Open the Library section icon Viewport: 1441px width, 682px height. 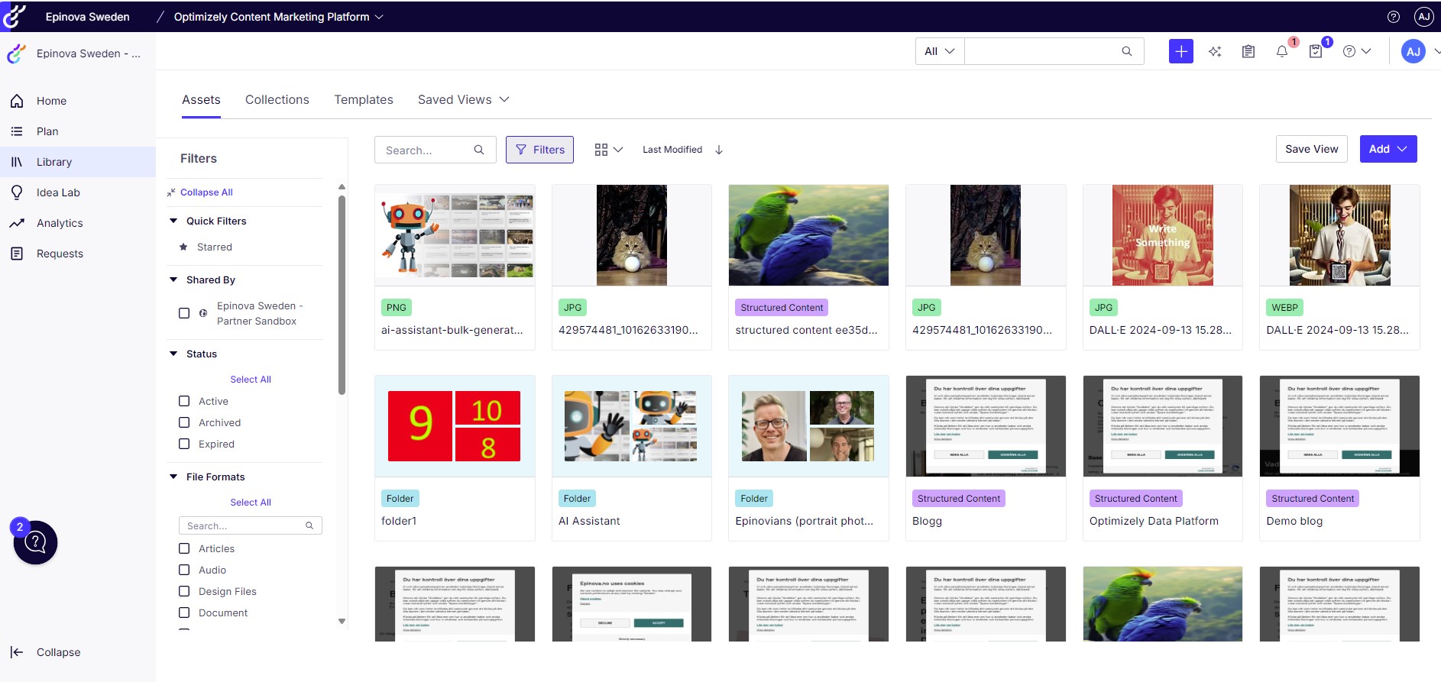[x=17, y=162]
